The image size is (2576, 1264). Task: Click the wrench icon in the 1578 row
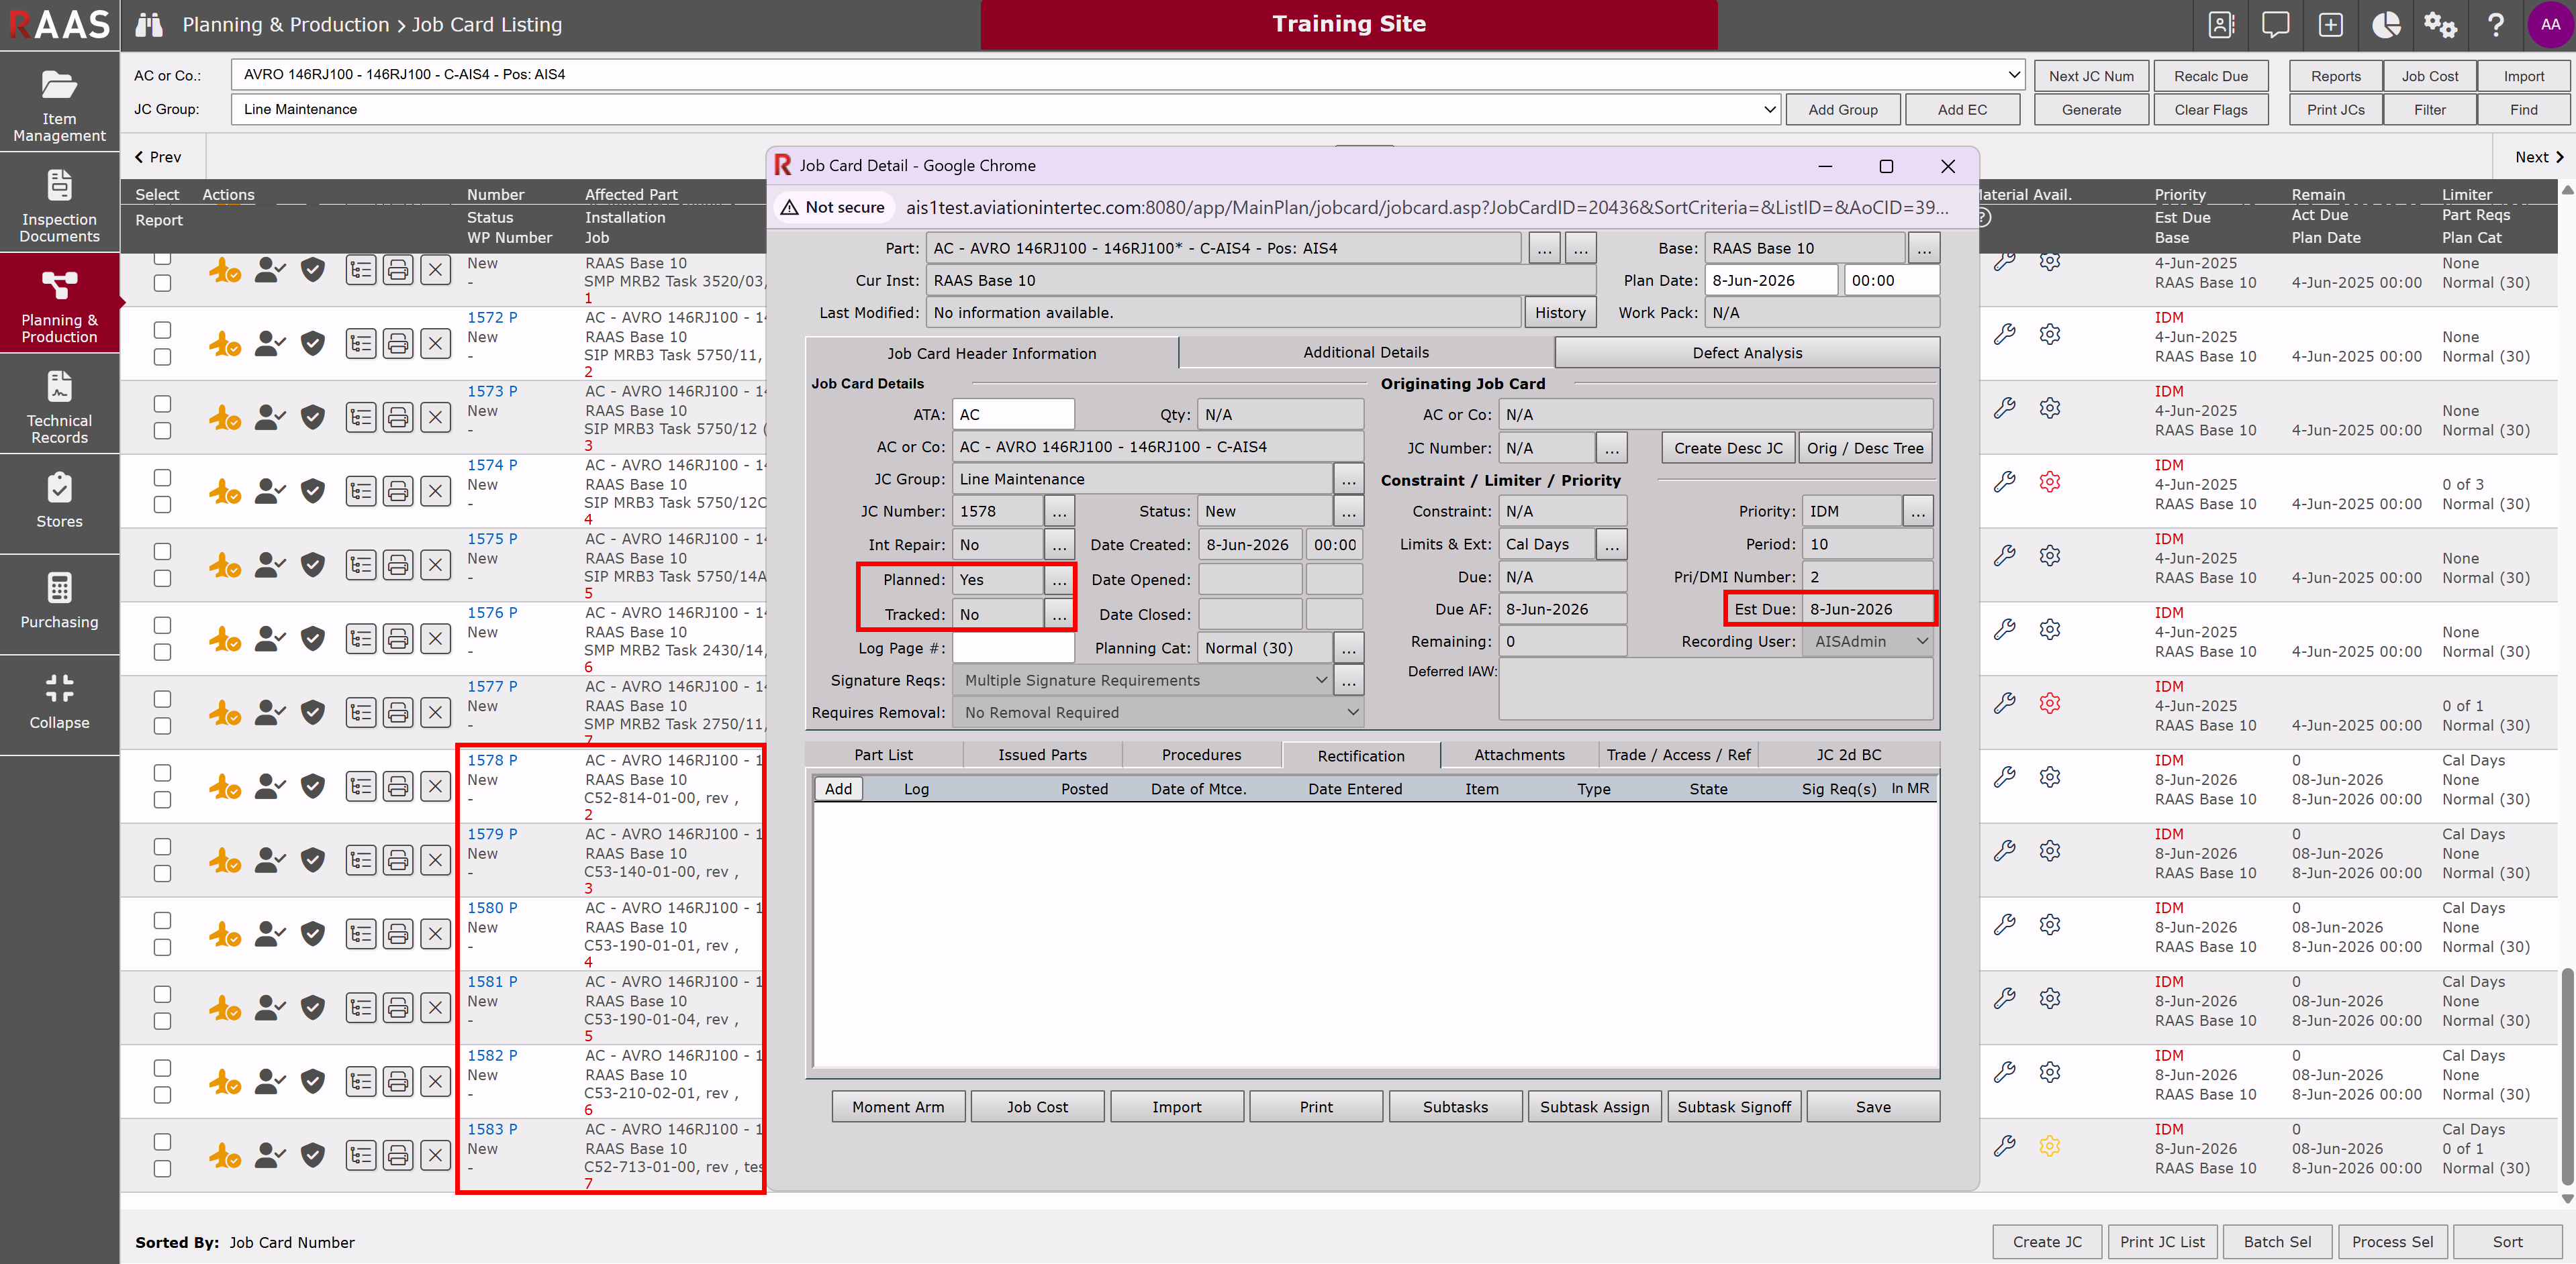point(2004,776)
